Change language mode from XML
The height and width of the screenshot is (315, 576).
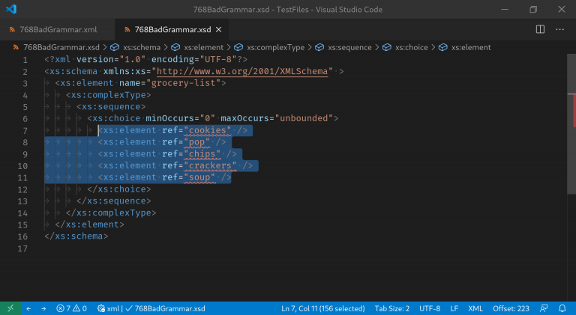475,308
